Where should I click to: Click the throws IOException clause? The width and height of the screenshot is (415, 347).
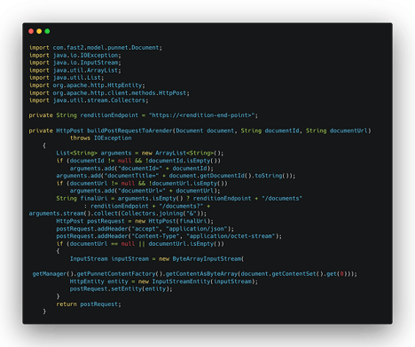[101, 138]
